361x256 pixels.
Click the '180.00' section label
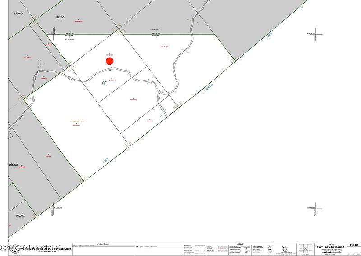tap(20, 216)
